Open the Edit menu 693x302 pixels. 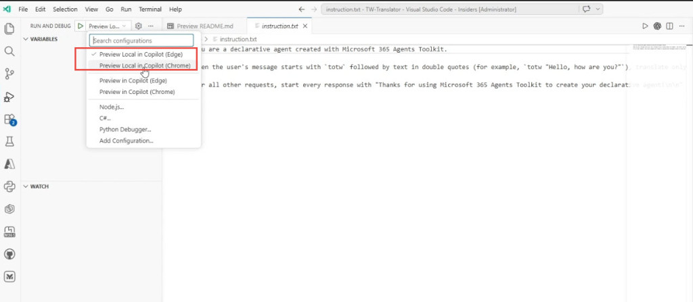(40, 9)
